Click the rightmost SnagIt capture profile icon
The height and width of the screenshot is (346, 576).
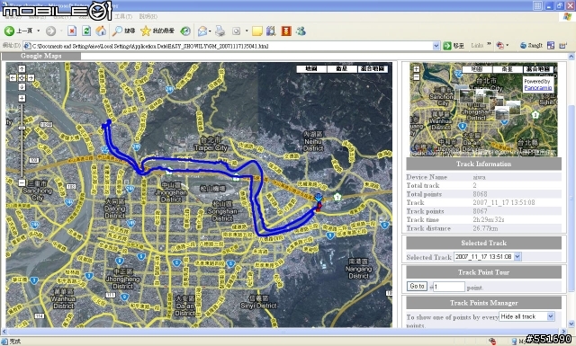click(x=562, y=46)
